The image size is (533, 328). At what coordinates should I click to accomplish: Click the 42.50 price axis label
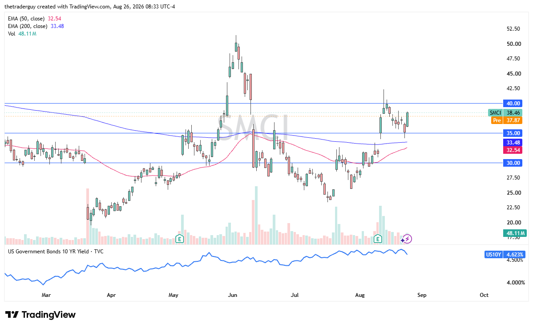tap(513, 88)
